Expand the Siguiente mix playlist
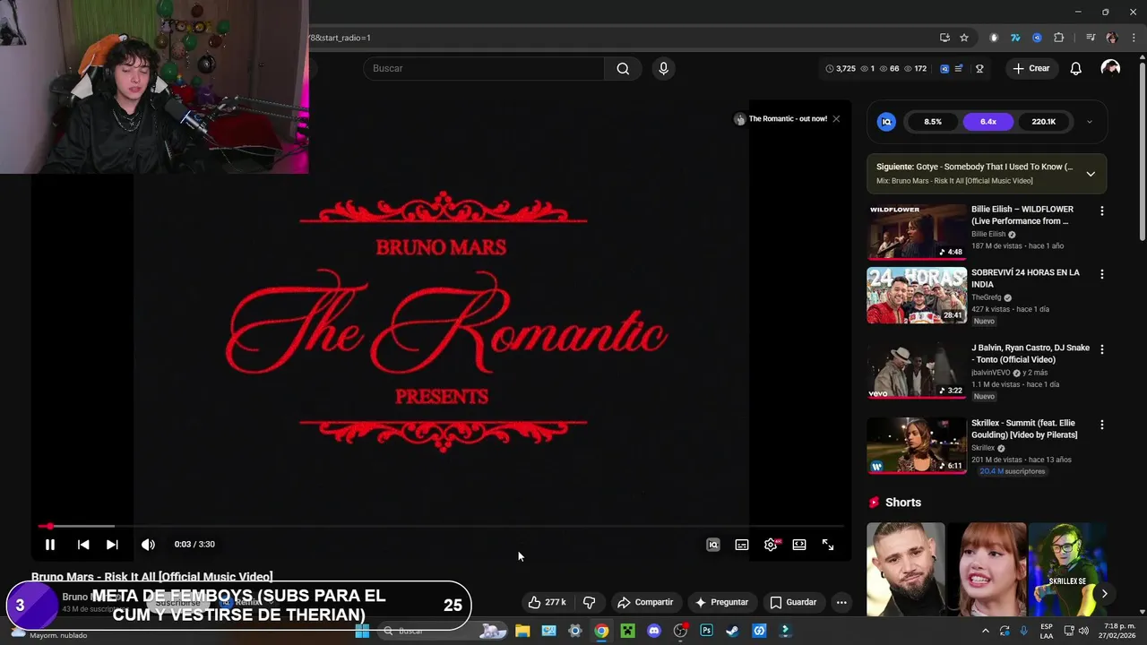This screenshot has width=1147, height=645. click(x=1091, y=174)
